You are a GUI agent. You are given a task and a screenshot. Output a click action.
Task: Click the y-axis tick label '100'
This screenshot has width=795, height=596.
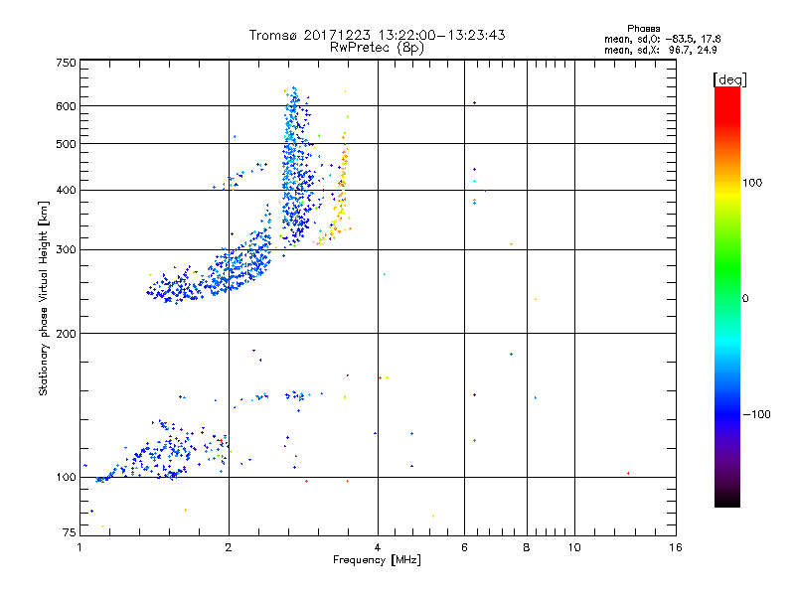point(66,478)
